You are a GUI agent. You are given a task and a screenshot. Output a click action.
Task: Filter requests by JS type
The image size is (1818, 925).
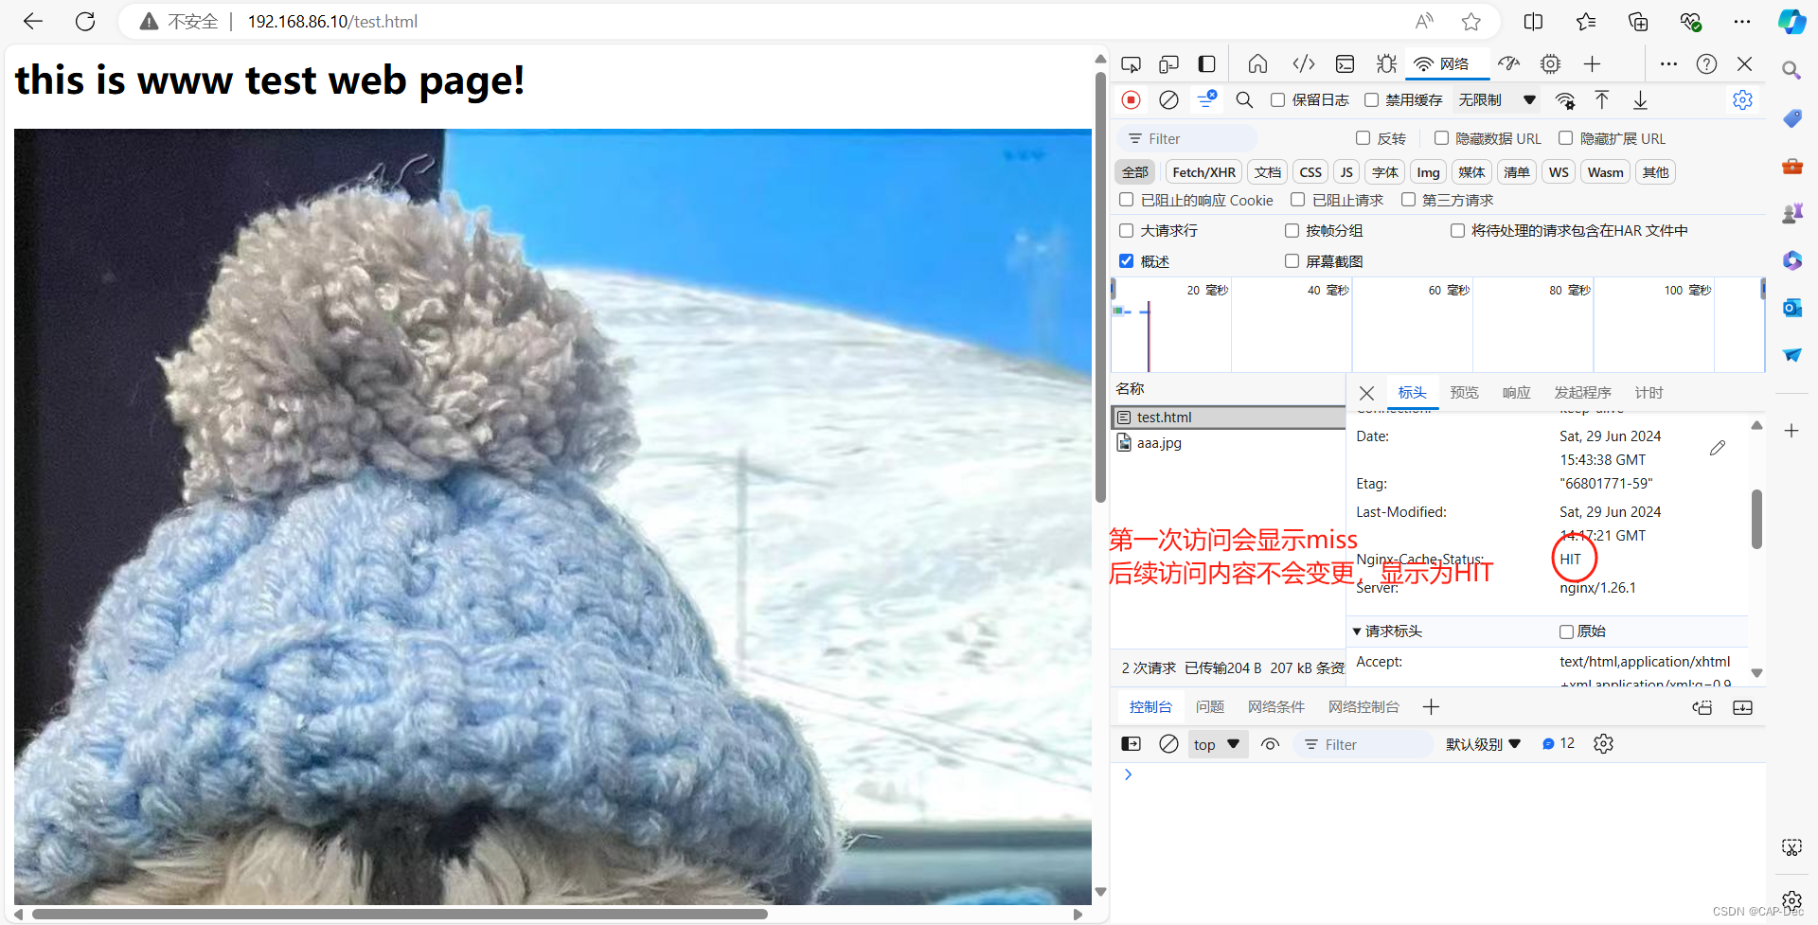(1346, 171)
